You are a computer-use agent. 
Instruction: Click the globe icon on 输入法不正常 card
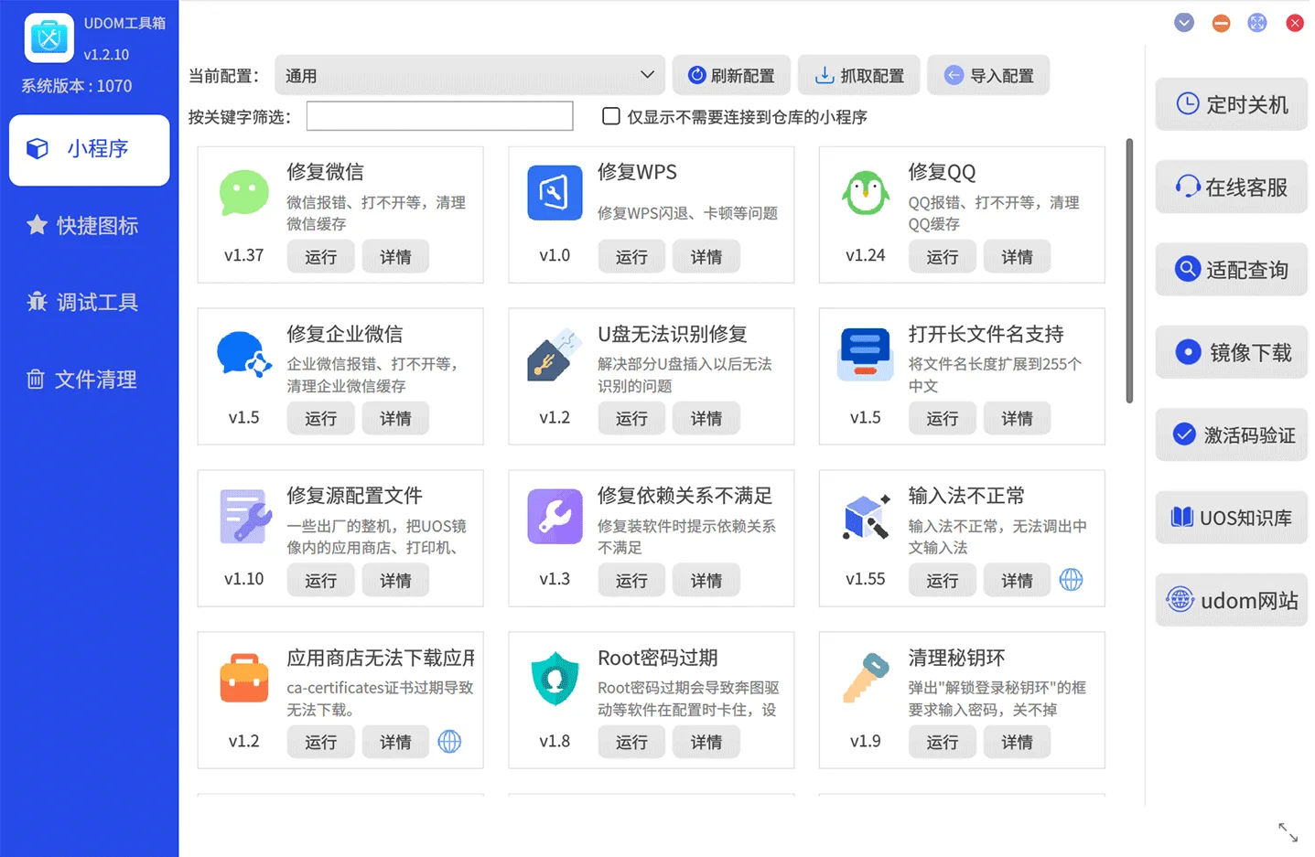click(1071, 580)
